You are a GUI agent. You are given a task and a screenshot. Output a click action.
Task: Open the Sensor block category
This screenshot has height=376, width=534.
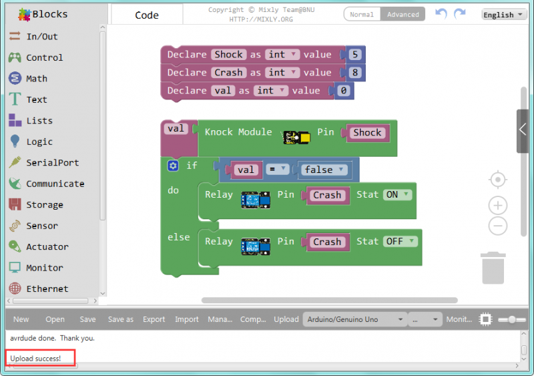[x=41, y=226]
